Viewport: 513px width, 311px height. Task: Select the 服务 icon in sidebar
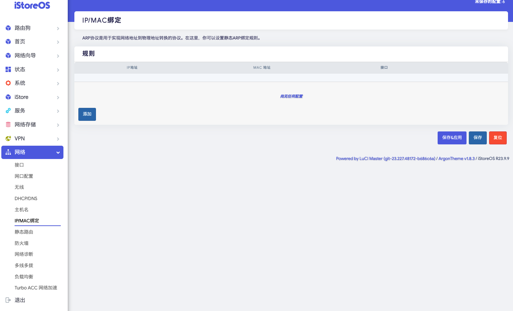tap(8, 111)
